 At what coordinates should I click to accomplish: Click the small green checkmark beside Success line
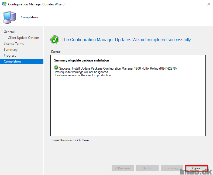pyautogui.click(x=56, y=67)
